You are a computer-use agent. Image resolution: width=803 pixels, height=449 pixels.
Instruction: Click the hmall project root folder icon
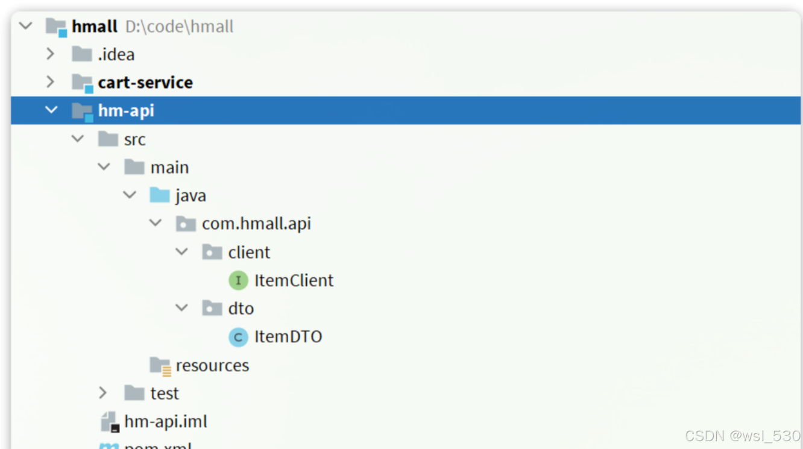55,25
